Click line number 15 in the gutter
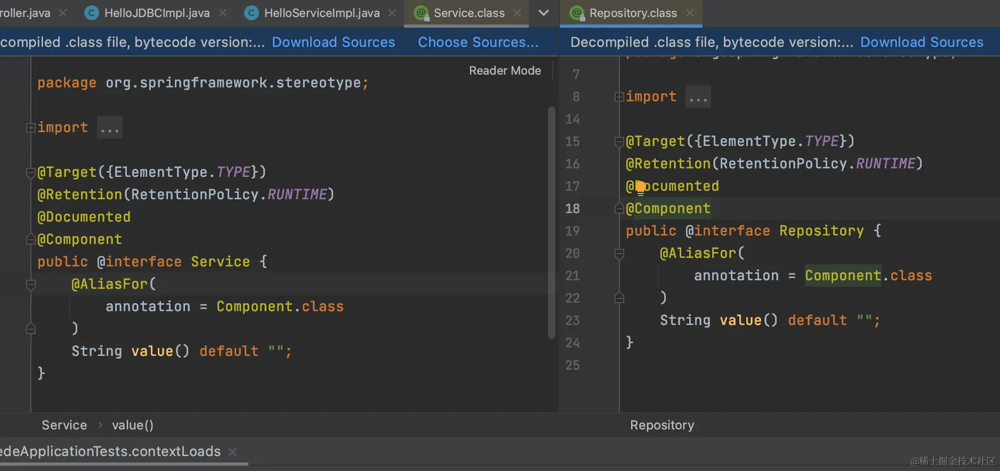 [x=572, y=141]
